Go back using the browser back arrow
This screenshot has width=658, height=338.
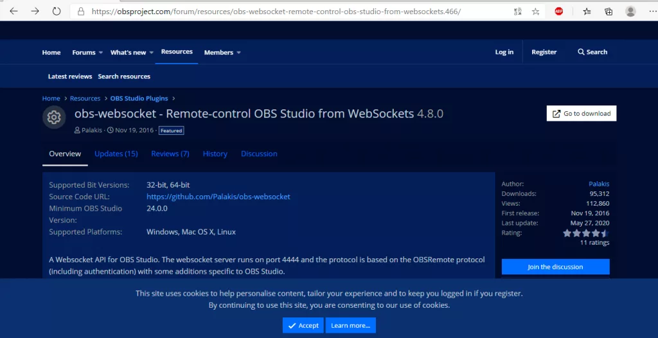(14, 12)
